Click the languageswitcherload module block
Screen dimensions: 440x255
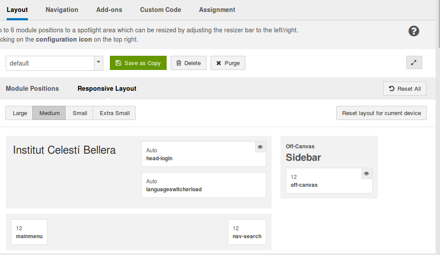(x=203, y=185)
